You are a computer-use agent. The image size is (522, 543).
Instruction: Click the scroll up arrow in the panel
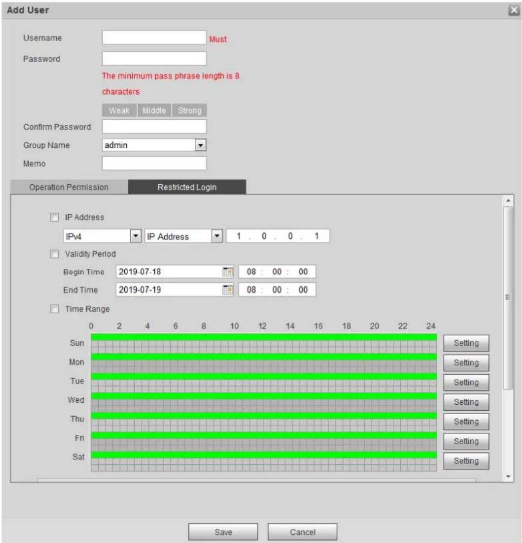click(x=508, y=200)
